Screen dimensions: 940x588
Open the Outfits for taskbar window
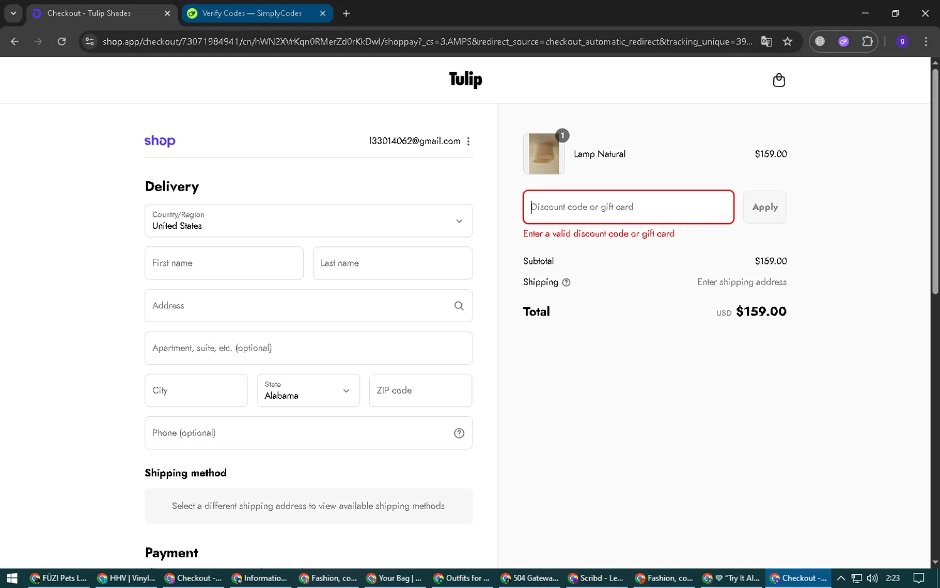[x=461, y=578]
